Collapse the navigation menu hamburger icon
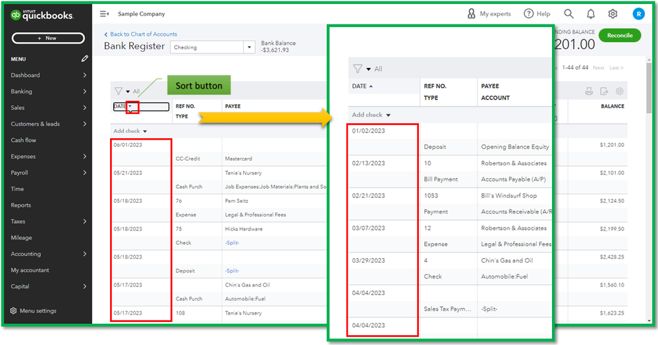658x345 pixels. [x=104, y=14]
